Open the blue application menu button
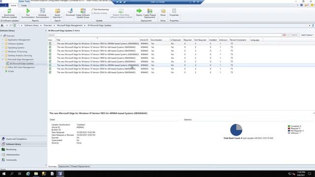This screenshot has height=177, width=315. click(x=4, y=5)
